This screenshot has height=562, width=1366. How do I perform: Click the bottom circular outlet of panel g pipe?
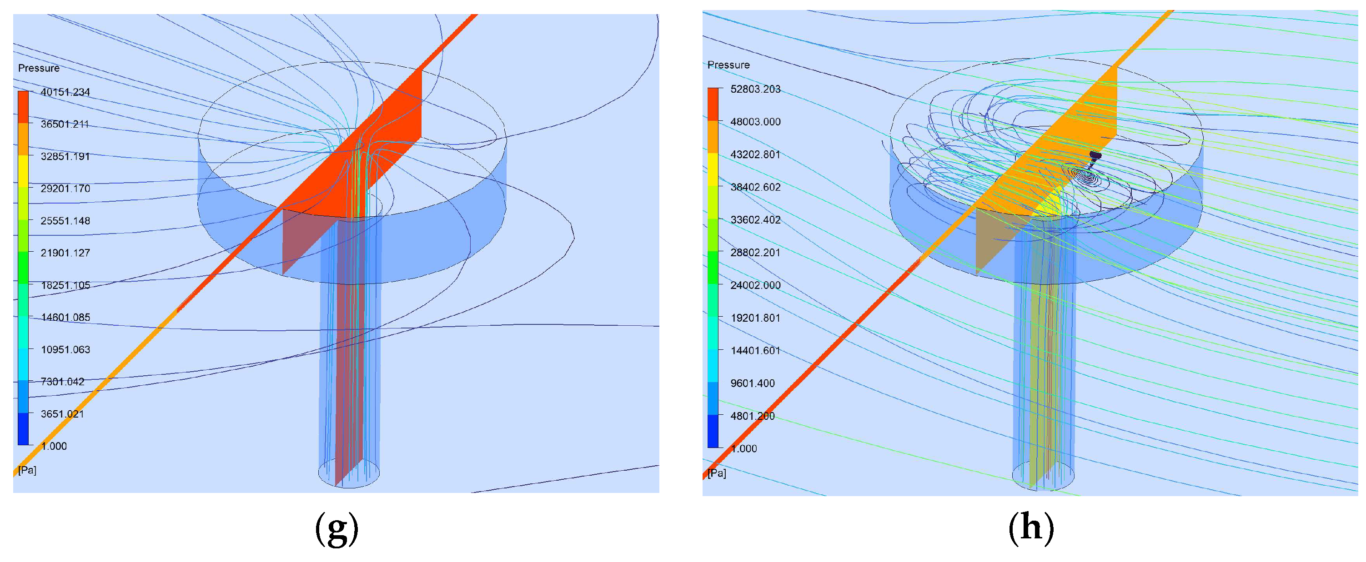point(349,473)
